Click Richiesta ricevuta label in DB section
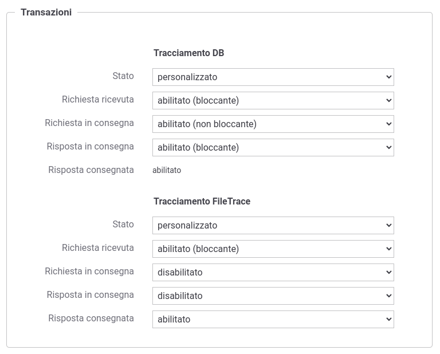The height and width of the screenshot is (354, 440). [97, 100]
